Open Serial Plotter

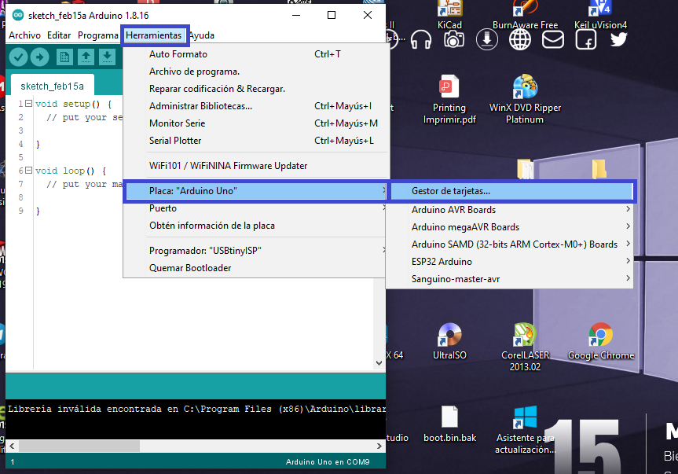click(x=256, y=141)
